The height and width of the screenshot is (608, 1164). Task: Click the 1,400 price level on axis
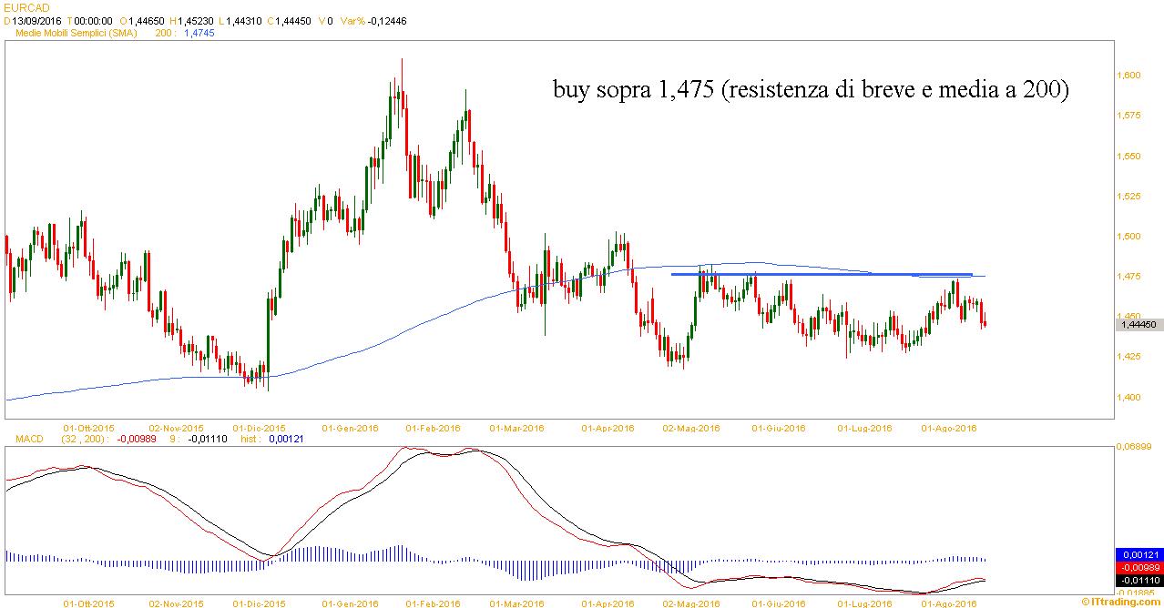[1132, 397]
